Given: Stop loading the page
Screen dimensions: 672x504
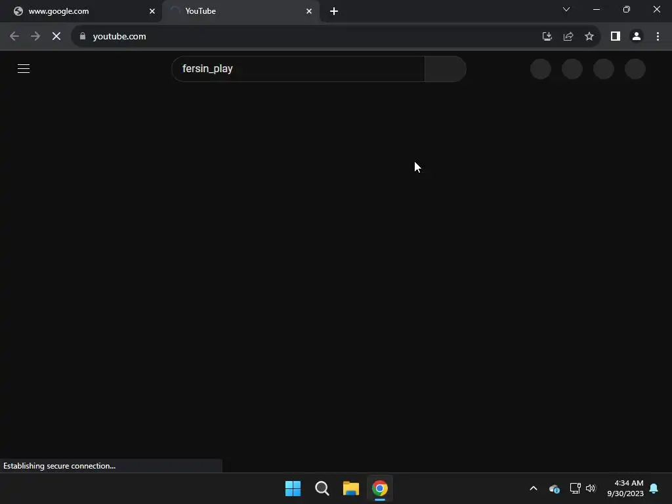Looking at the screenshot, I should [x=56, y=37].
